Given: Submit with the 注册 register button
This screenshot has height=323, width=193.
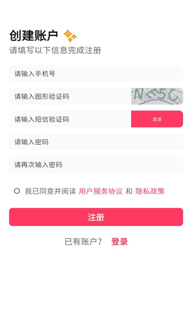Looking at the screenshot, I should click(96, 217).
